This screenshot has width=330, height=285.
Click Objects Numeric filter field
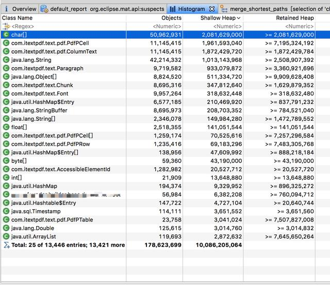click(x=155, y=26)
